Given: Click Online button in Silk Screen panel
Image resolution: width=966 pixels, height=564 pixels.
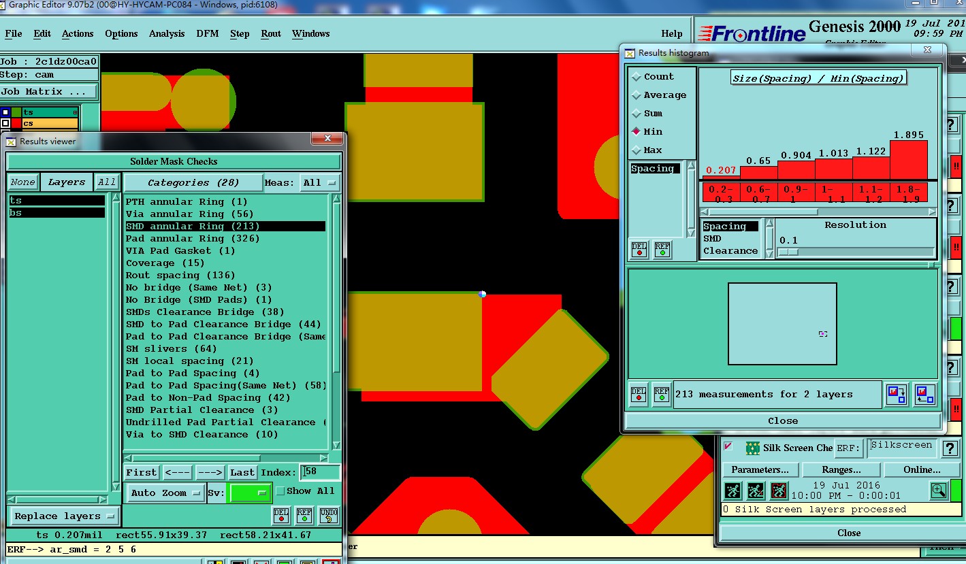Looking at the screenshot, I should 922,469.
